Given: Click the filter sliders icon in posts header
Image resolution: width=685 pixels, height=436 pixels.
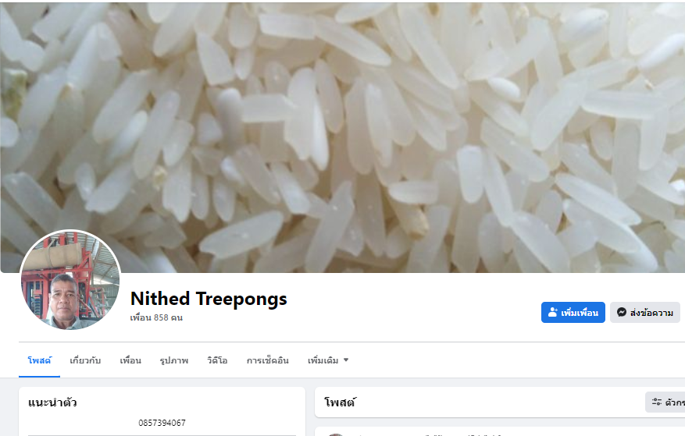Looking at the screenshot, I should coord(657,402).
